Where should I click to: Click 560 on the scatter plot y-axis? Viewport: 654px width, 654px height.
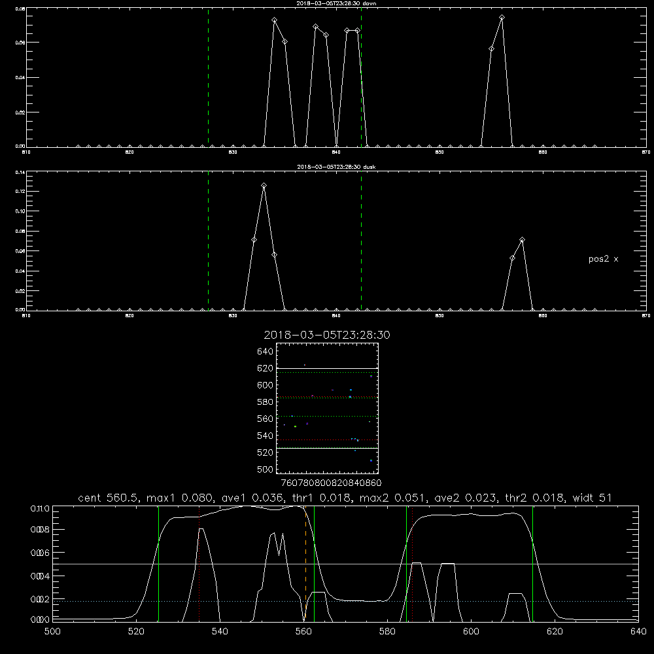(266, 419)
